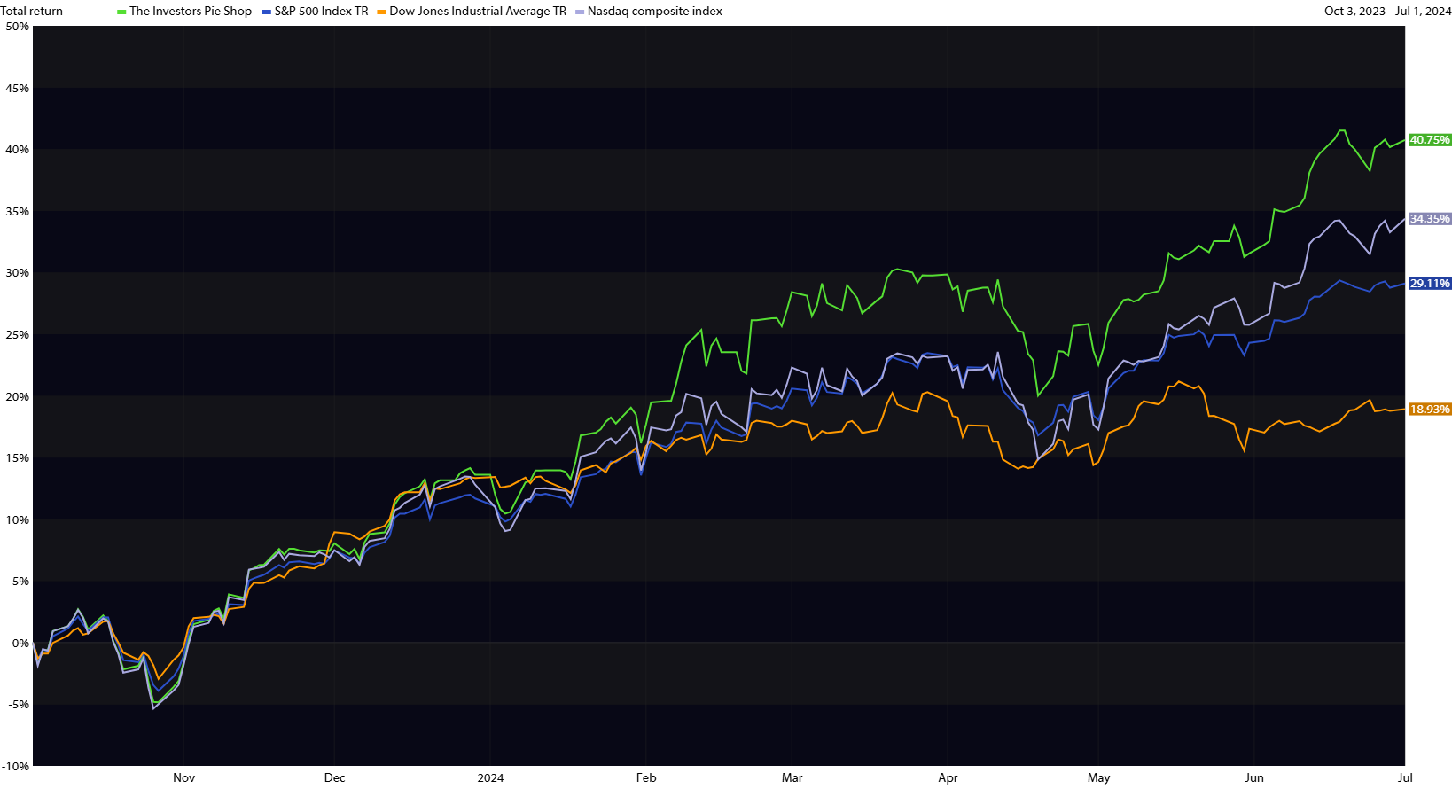The image size is (1452, 789).
Task: Click the '2024' x-axis label
Action: pyautogui.click(x=490, y=778)
